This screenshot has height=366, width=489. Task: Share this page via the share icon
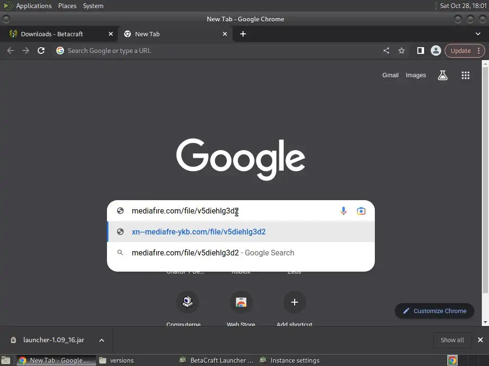[386, 51]
